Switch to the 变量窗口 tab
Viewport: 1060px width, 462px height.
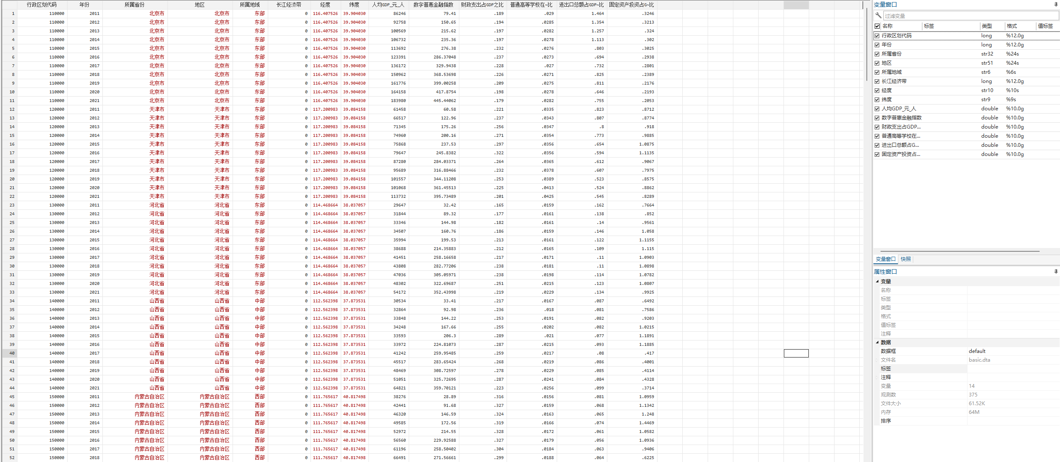point(885,259)
